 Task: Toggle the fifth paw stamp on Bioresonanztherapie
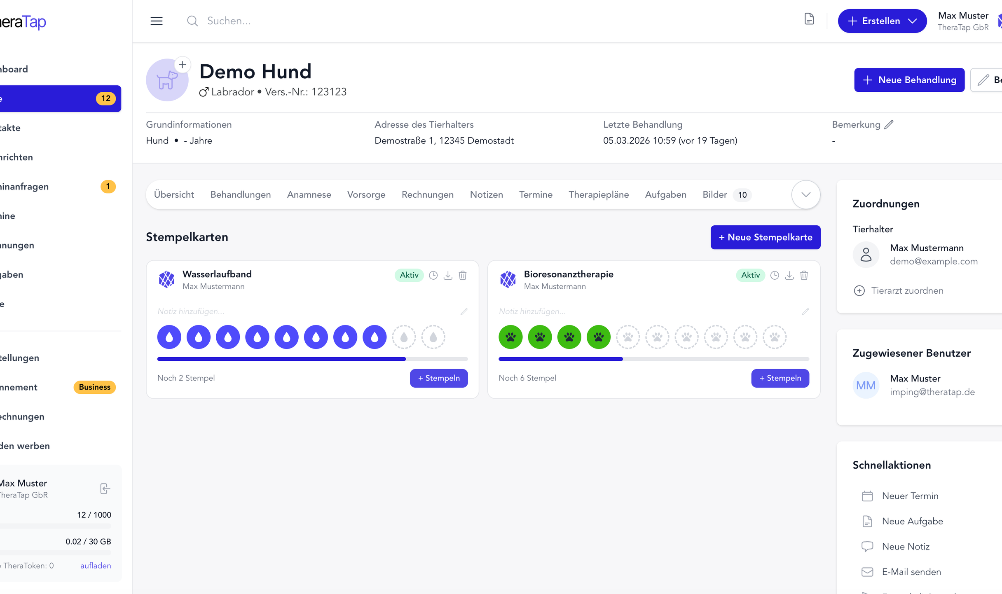click(x=628, y=337)
